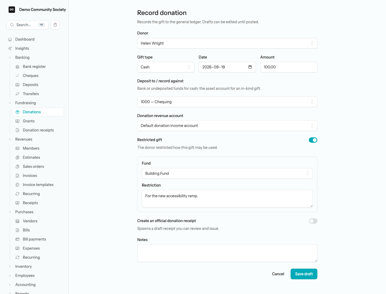Click the Bill payments card icon
The image size is (386, 294).
(17, 239)
